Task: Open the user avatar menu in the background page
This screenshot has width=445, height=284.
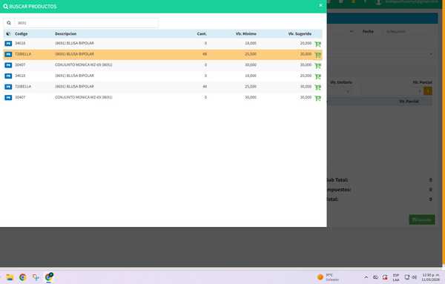Action: pyautogui.click(x=378, y=2)
